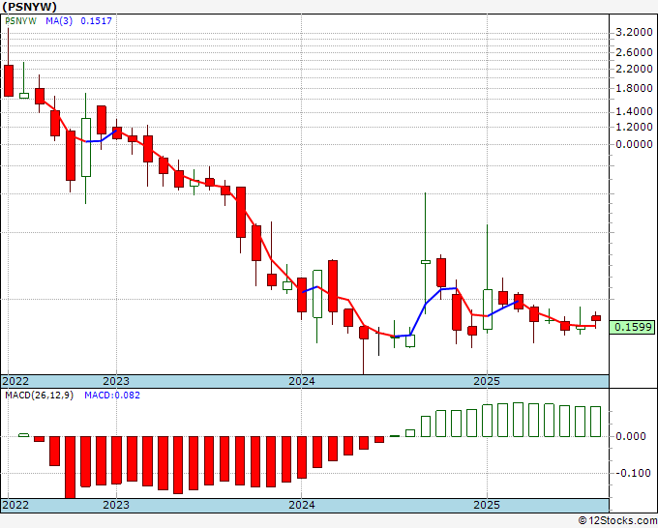Click the MA(3) legend label

click(x=59, y=21)
